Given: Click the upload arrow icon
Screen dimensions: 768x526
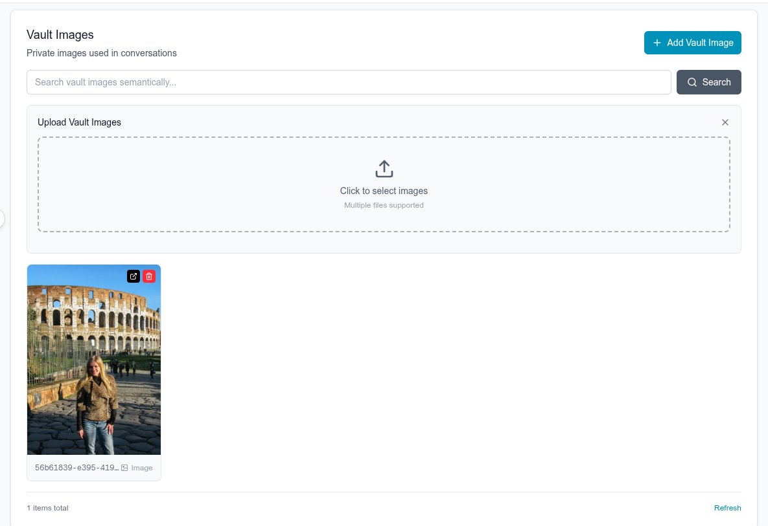Looking at the screenshot, I should coord(384,168).
